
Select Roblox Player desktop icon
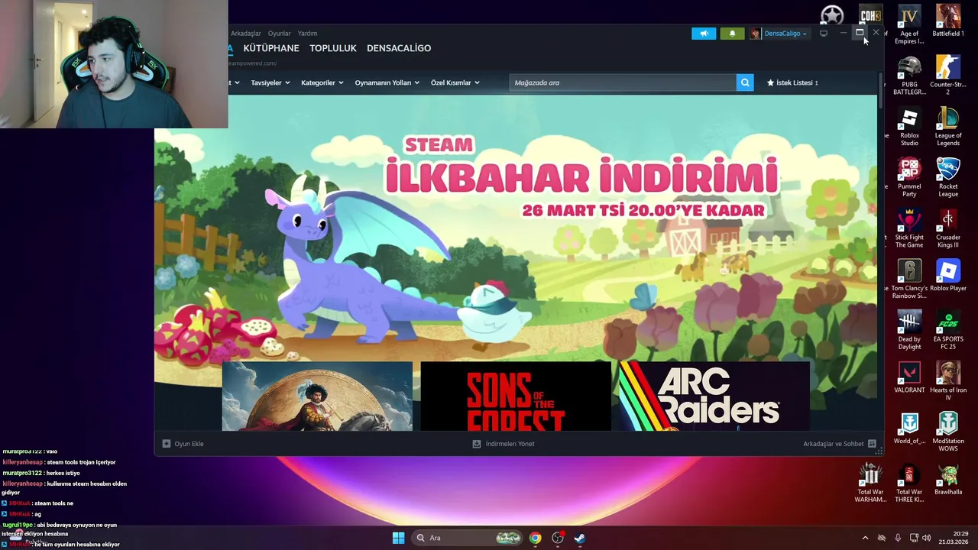pyautogui.click(x=948, y=276)
